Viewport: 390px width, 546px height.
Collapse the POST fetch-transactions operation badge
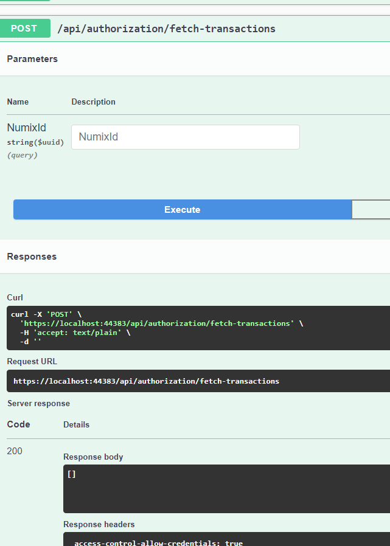tap(24, 28)
